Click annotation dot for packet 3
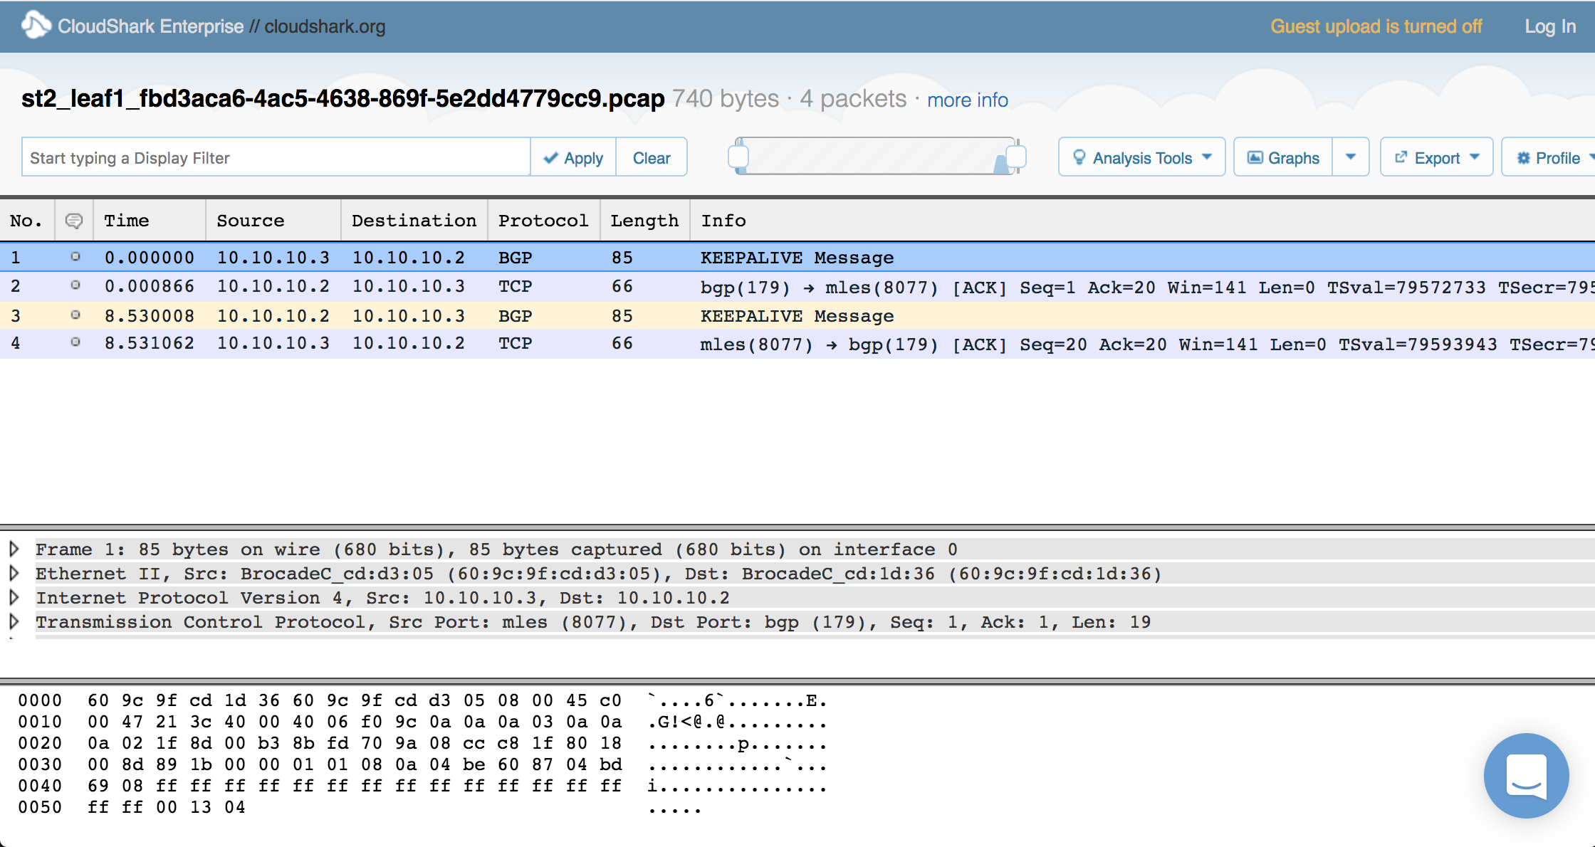 click(75, 315)
